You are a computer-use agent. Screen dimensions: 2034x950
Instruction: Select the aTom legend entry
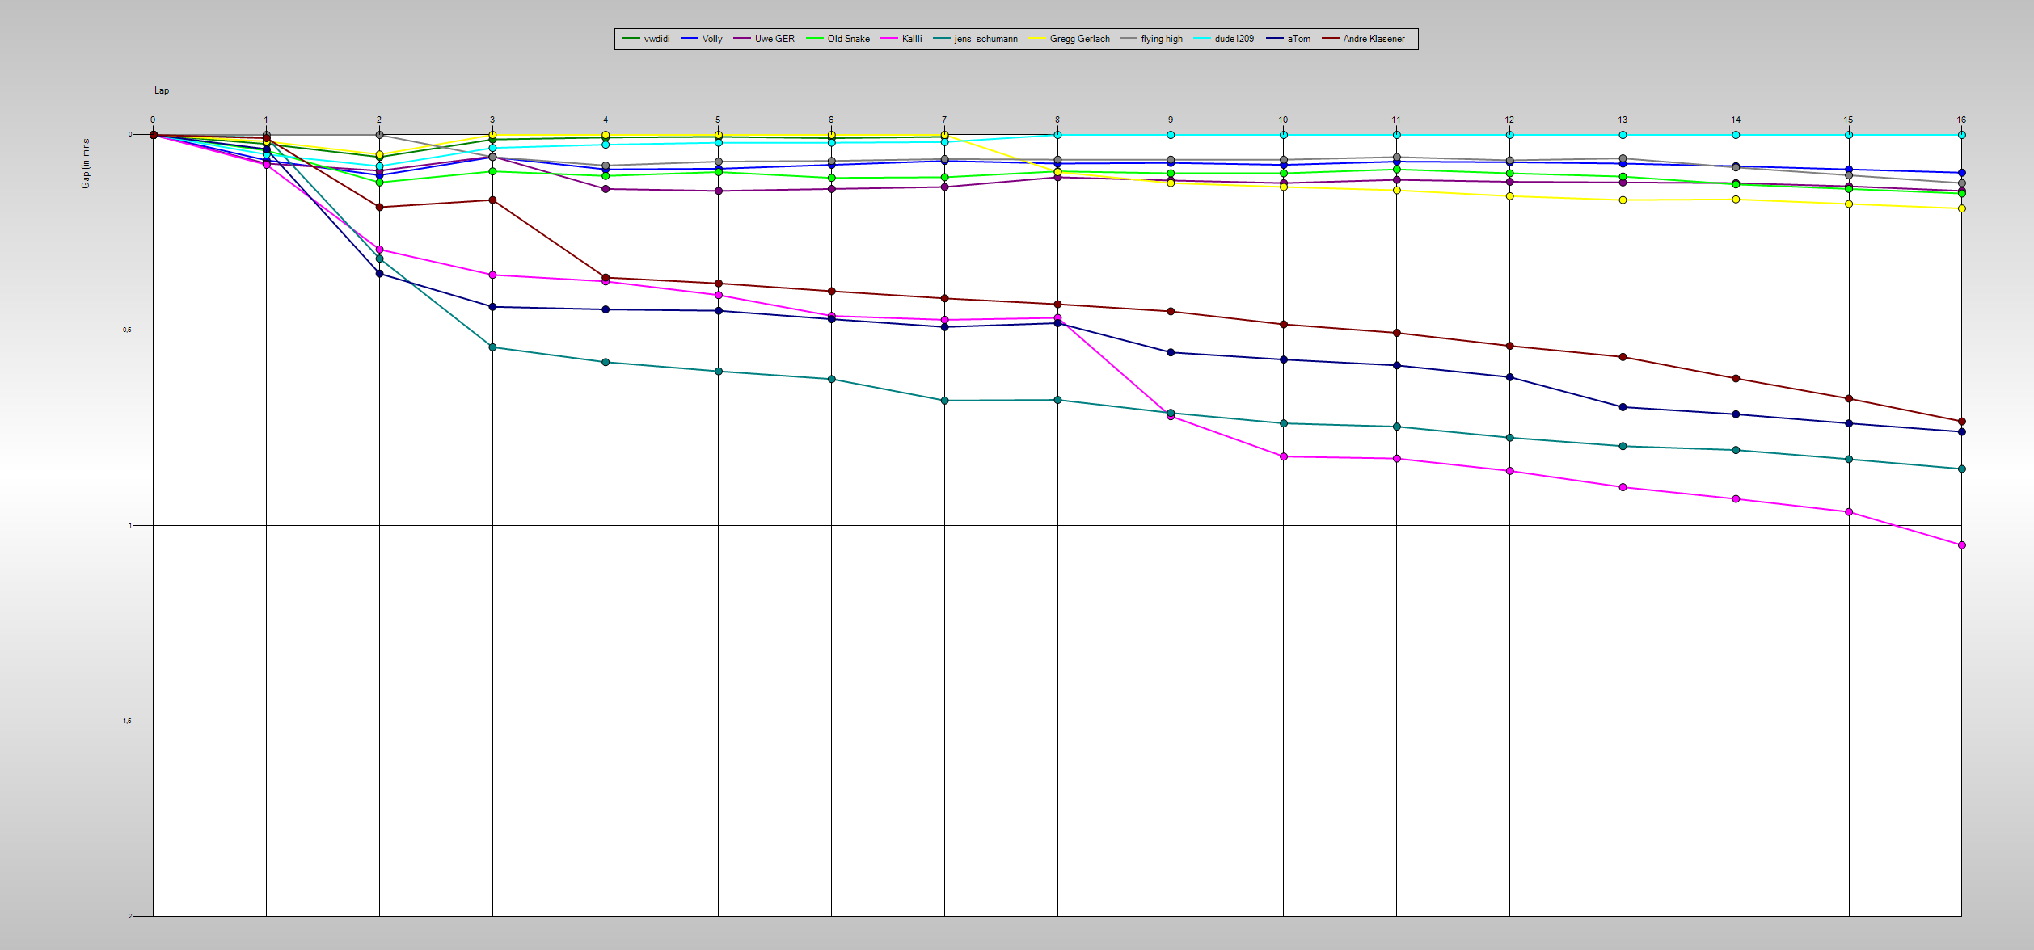point(1289,39)
